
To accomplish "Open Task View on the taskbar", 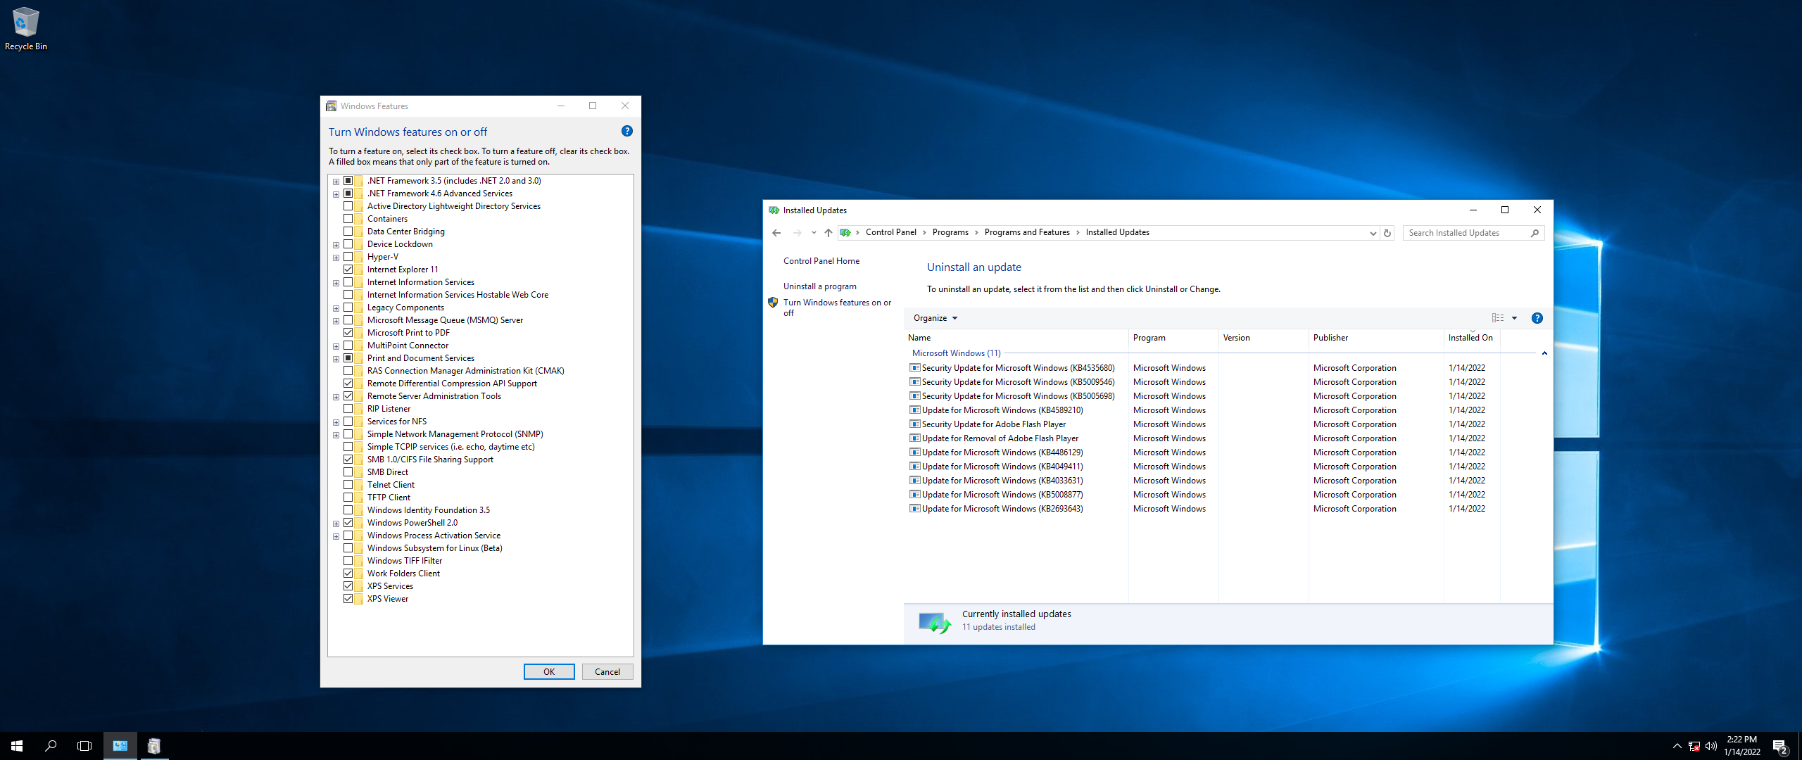I will [84, 746].
